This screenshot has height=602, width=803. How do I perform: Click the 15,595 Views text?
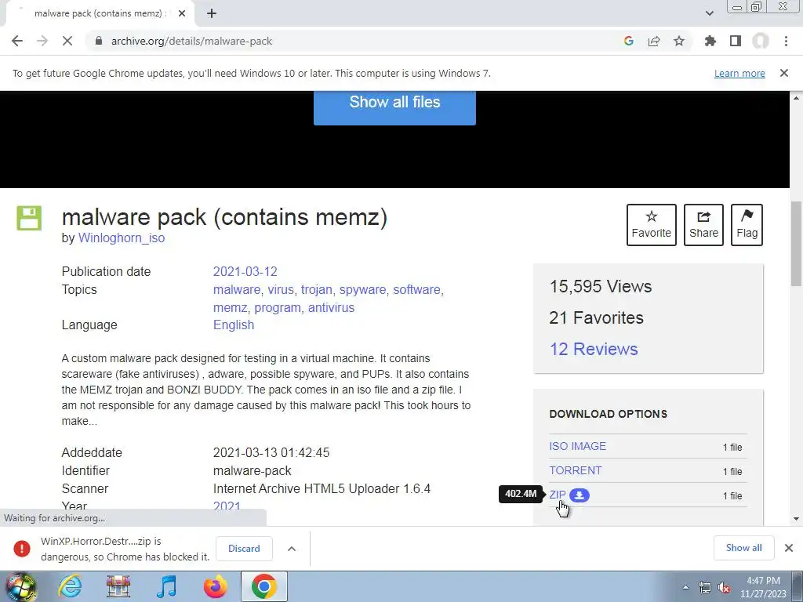point(600,287)
